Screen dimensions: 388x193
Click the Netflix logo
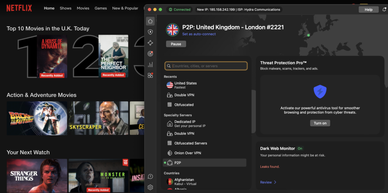[19, 8]
